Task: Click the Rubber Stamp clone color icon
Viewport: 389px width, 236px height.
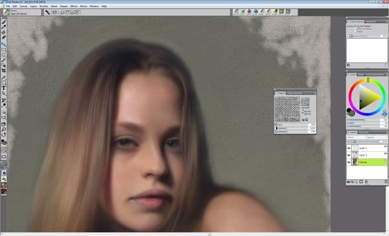Action: tap(384, 113)
